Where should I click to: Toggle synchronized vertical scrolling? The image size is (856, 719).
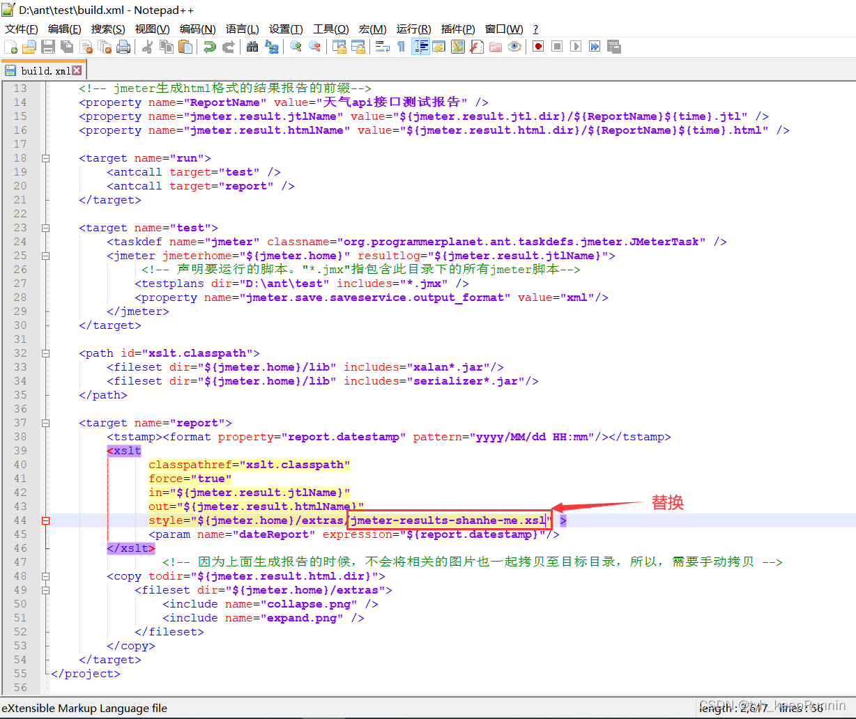[x=339, y=47]
